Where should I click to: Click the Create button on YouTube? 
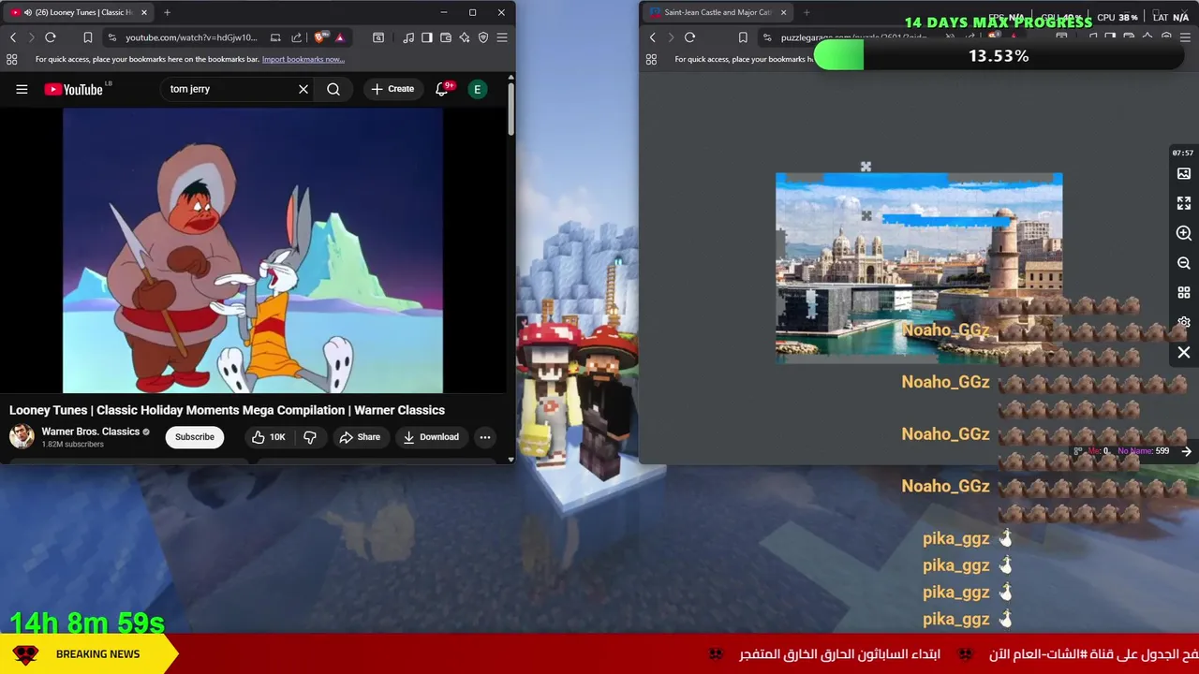[392, 89]
